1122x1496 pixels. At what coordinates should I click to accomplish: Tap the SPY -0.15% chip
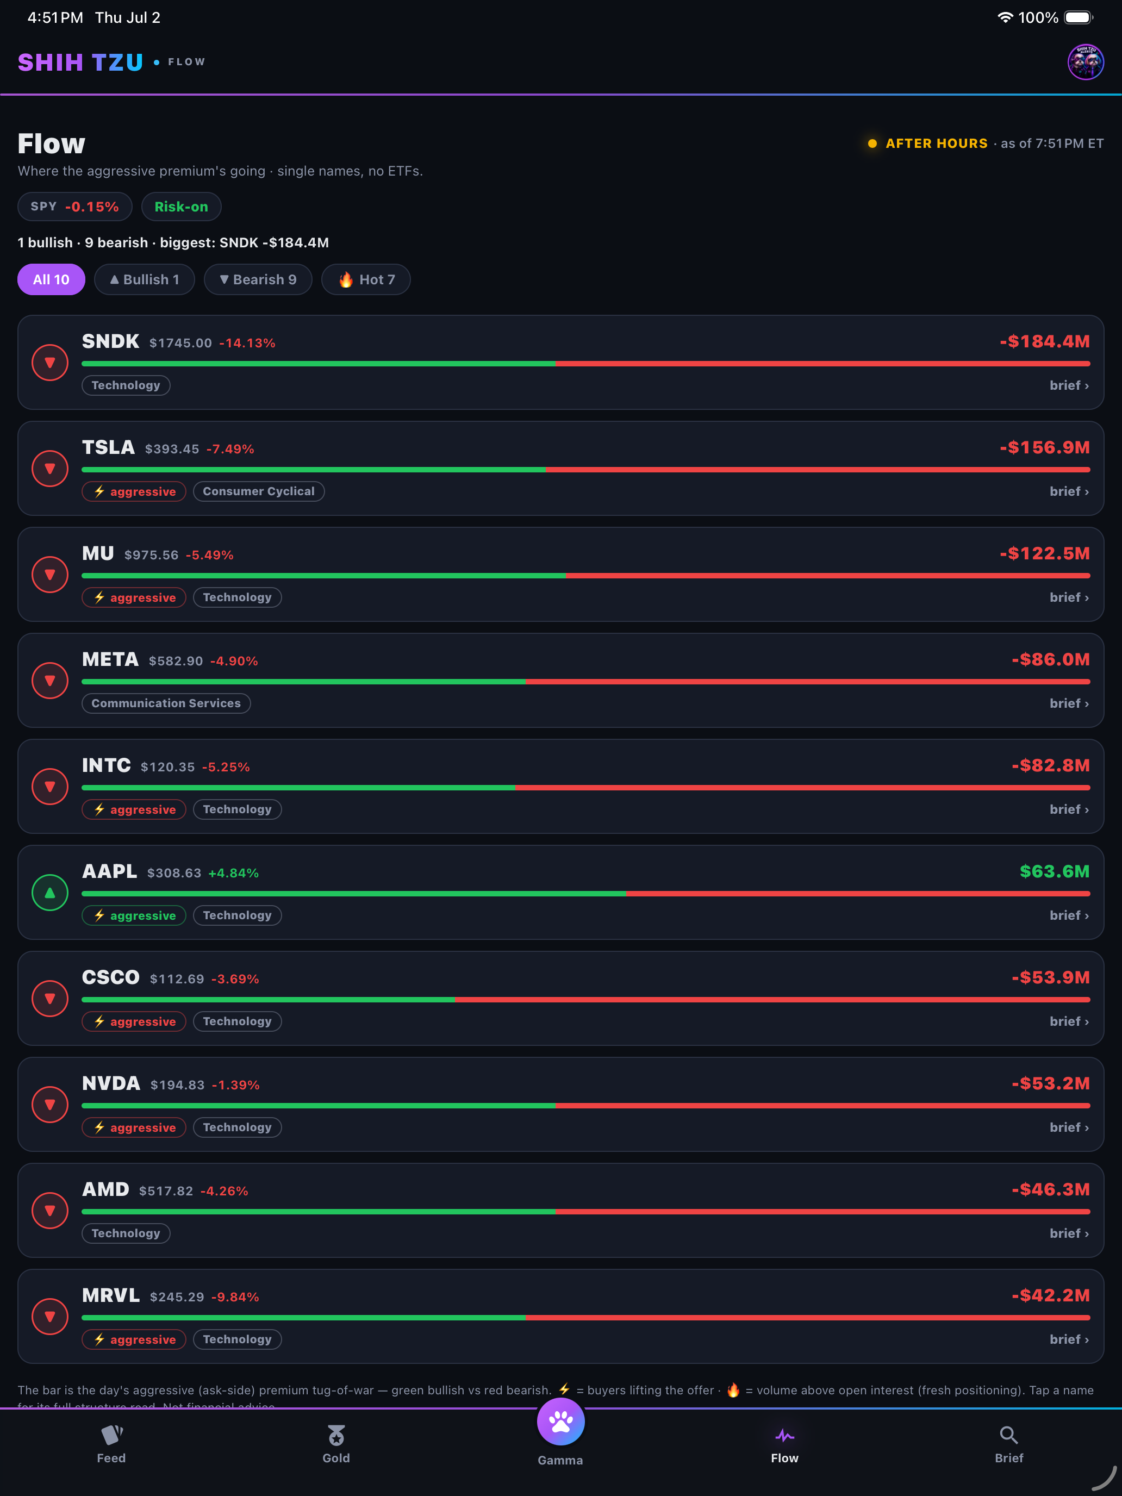[x=74, y=206]
